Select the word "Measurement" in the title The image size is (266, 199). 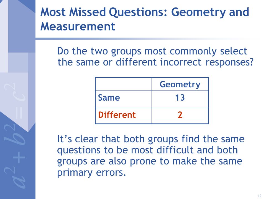click(78, 27)
